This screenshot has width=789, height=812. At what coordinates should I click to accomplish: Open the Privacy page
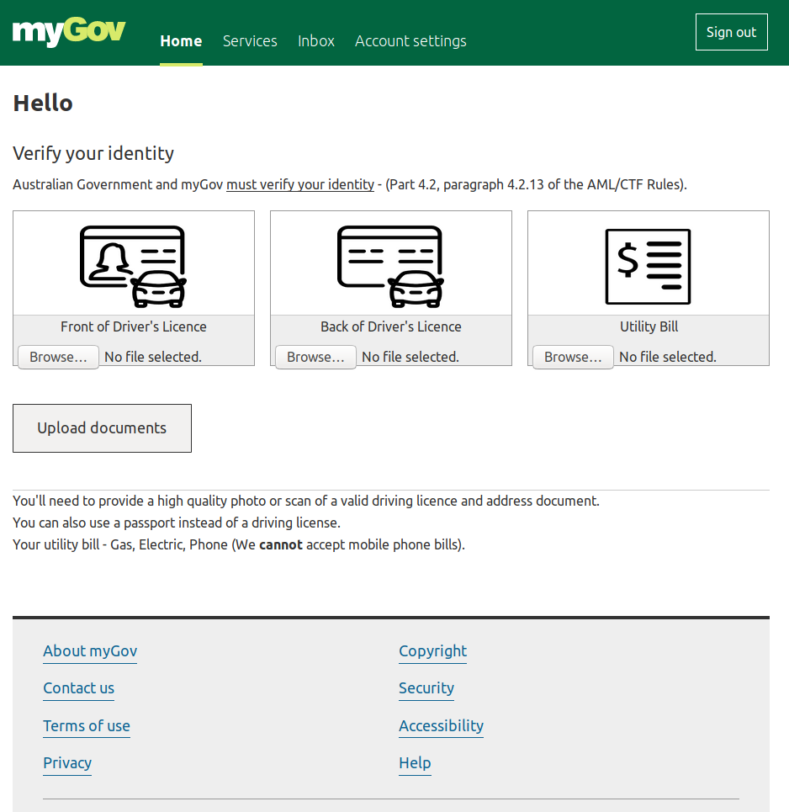[67, 763]
